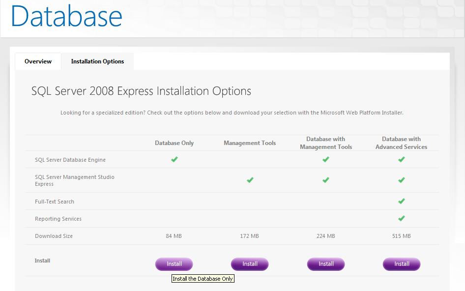
Task: Click the Management Tools column Management Studio checkmark
Action: (x=250, y=180)
